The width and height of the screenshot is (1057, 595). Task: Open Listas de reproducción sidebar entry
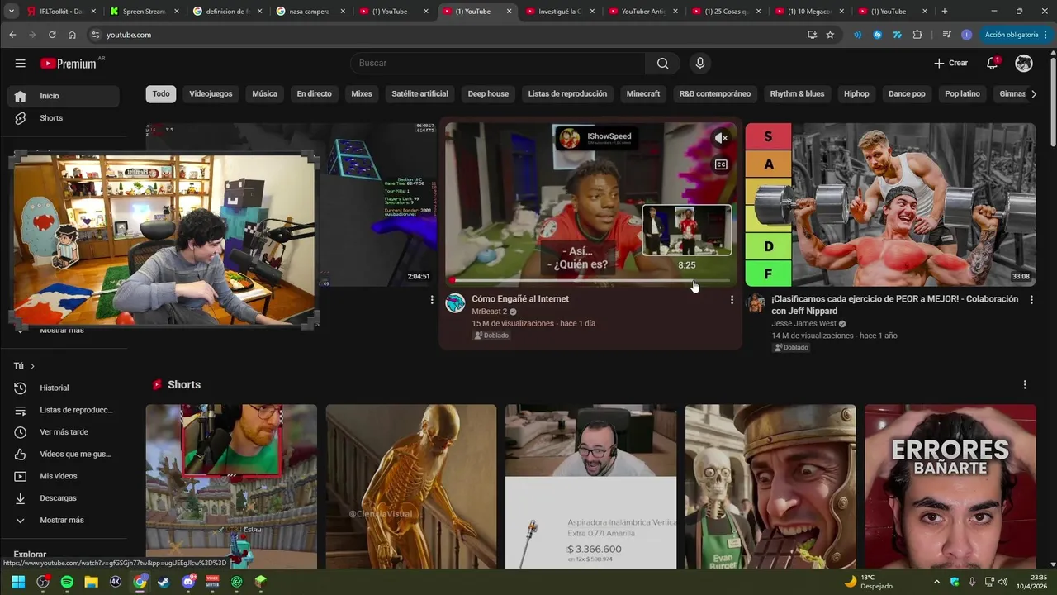pyautogui.click(x=63, y=410)
